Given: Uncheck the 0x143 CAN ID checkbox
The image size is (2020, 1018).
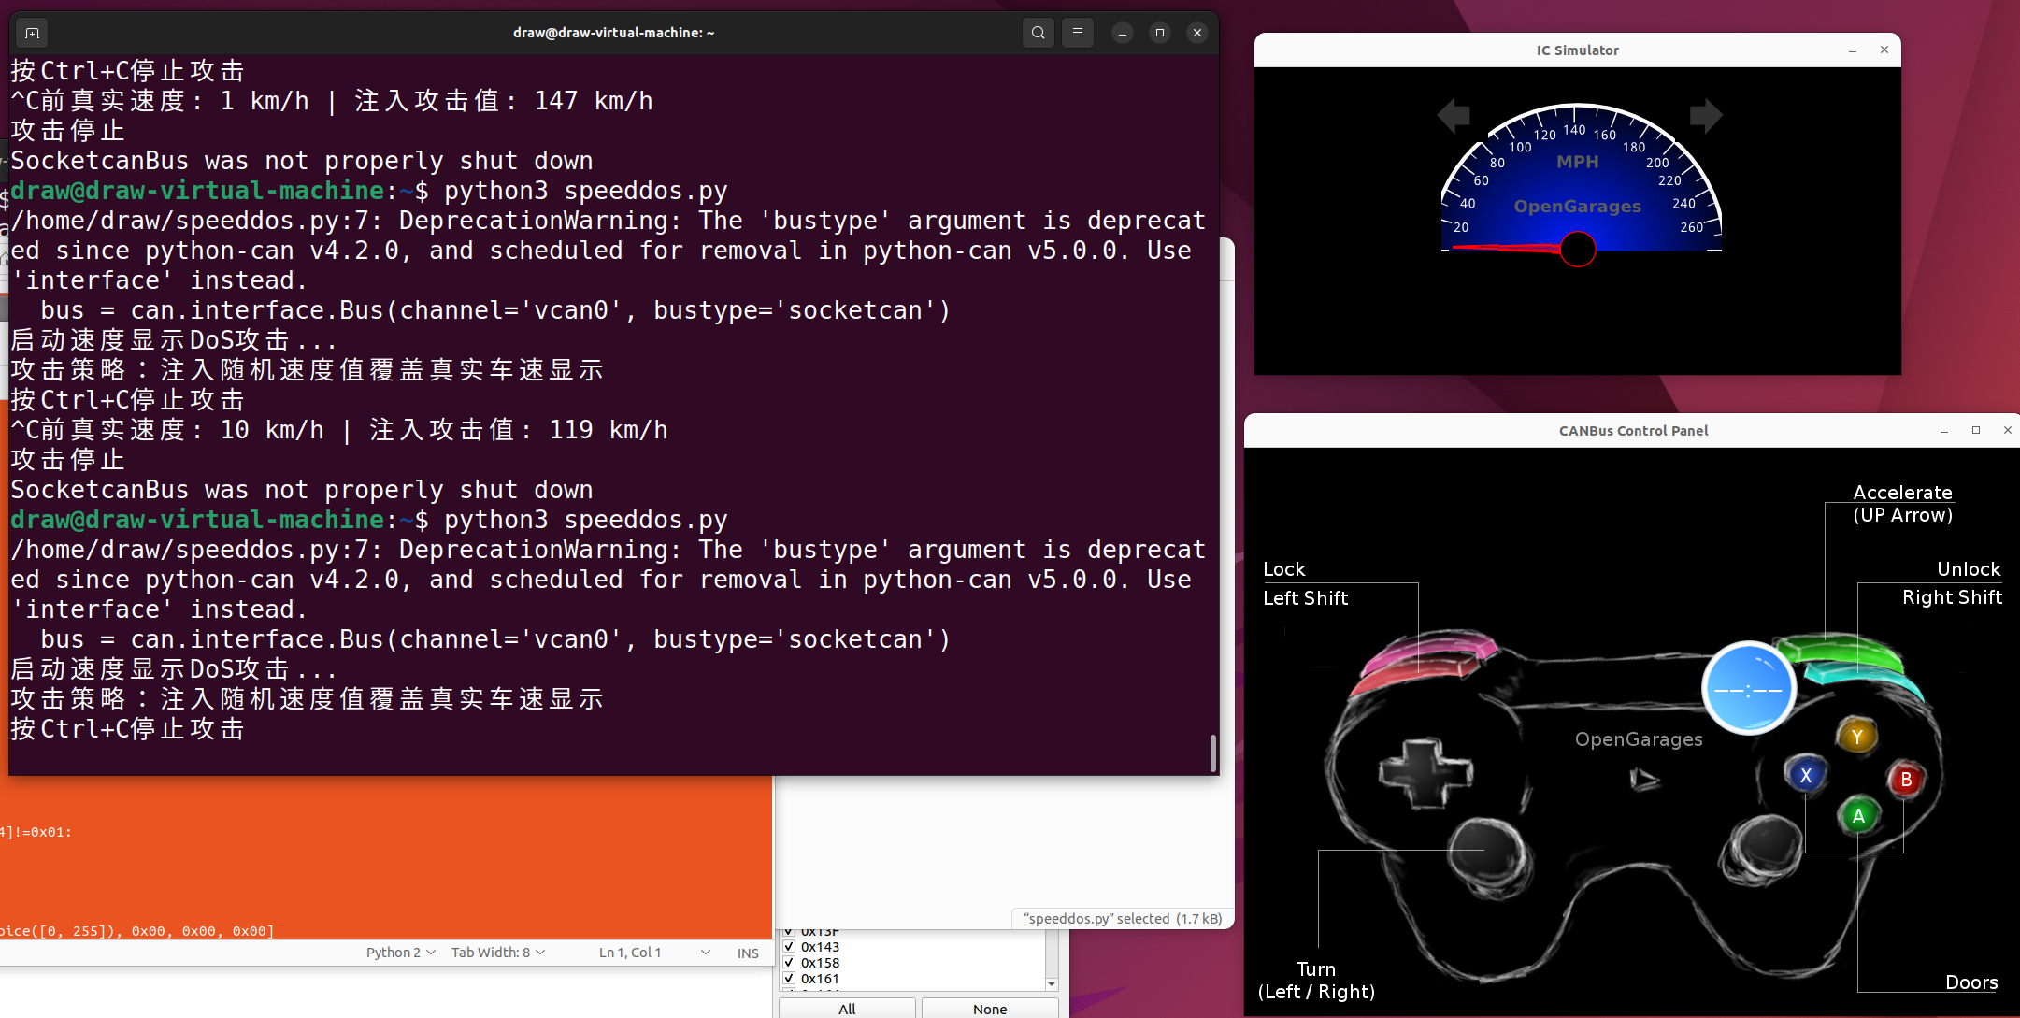Looking at the screenshot, I should pyautogui.click(x=789, y=947).
